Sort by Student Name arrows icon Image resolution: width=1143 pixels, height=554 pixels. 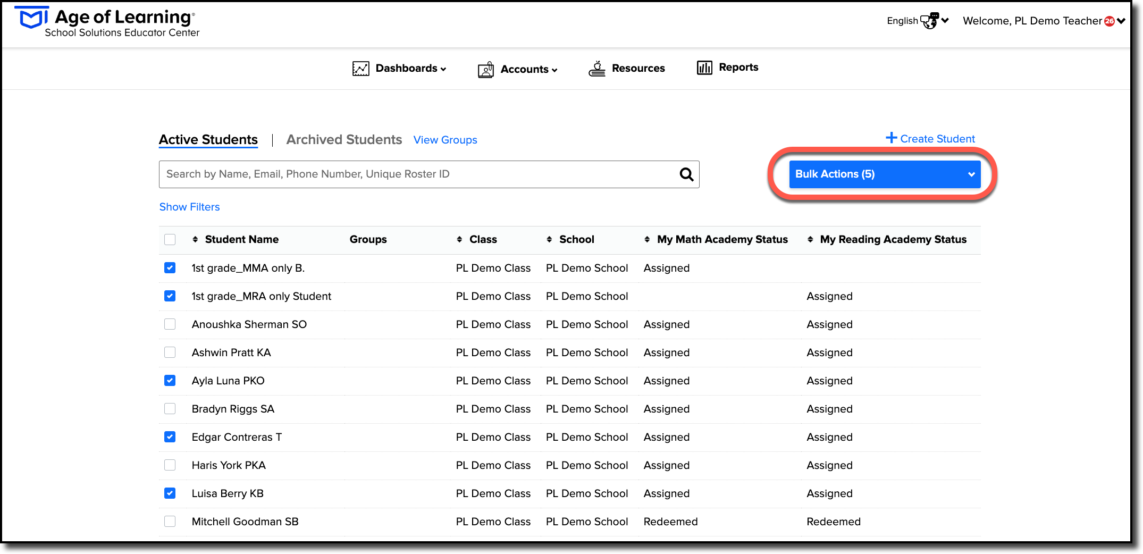pos(195,239)
